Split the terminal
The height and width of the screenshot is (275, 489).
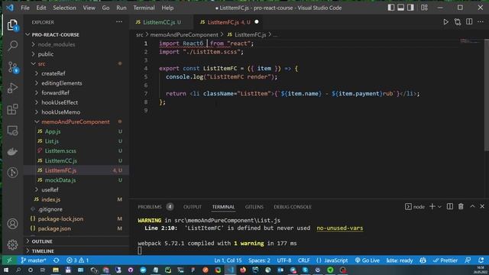(450, 206)
